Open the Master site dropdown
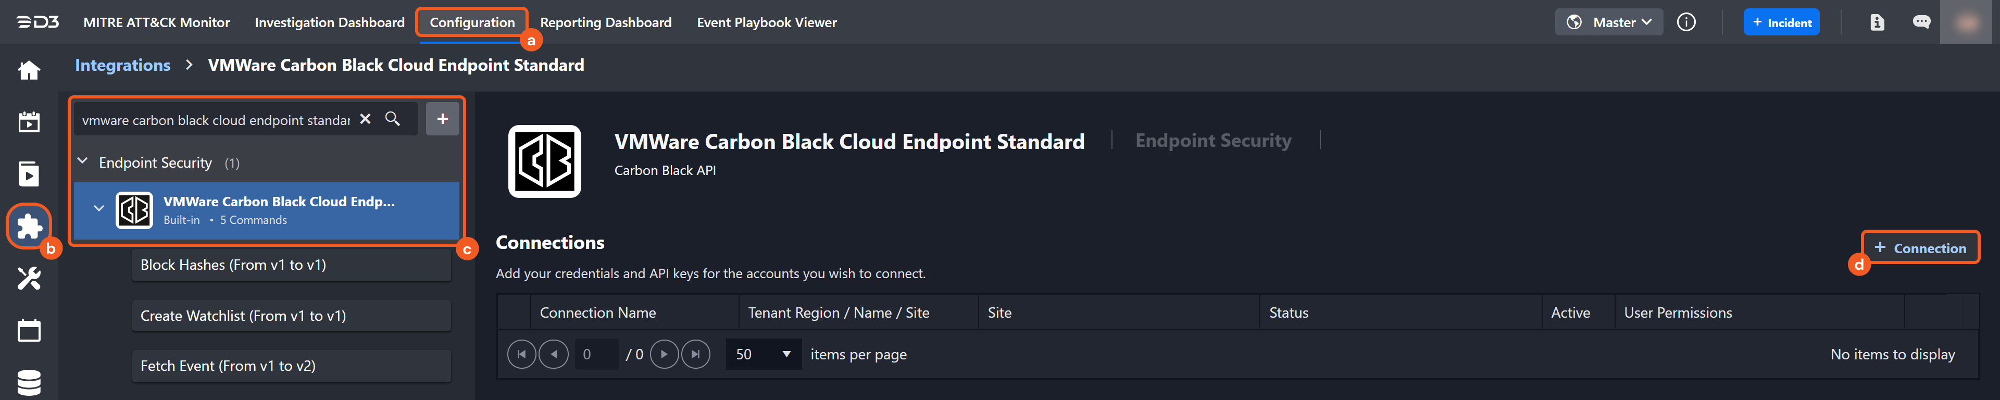The width and height of the screenshot is (2000, 400). coord(1609,22)
